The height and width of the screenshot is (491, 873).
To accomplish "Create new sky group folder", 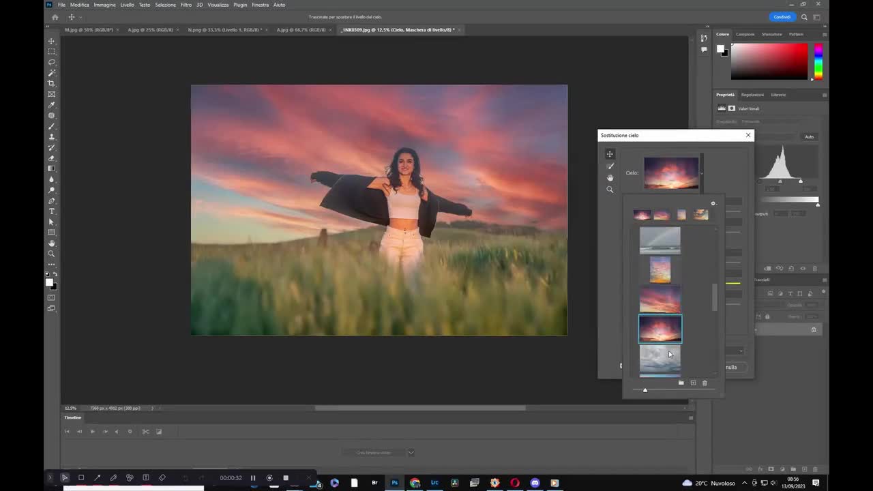I will point(681,383).
